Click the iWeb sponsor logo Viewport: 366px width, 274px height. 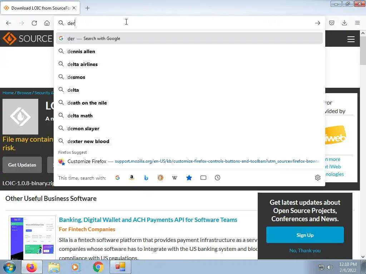(335, 135)
